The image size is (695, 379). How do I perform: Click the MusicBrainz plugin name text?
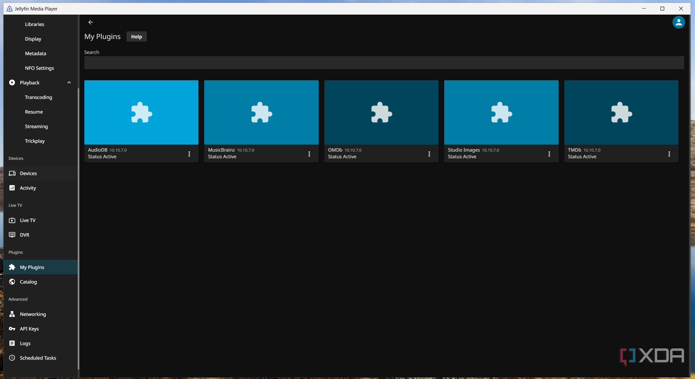[221, 150]
